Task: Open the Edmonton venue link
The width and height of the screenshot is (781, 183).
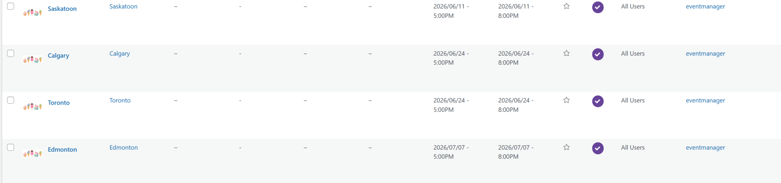Action: (124, 147)
